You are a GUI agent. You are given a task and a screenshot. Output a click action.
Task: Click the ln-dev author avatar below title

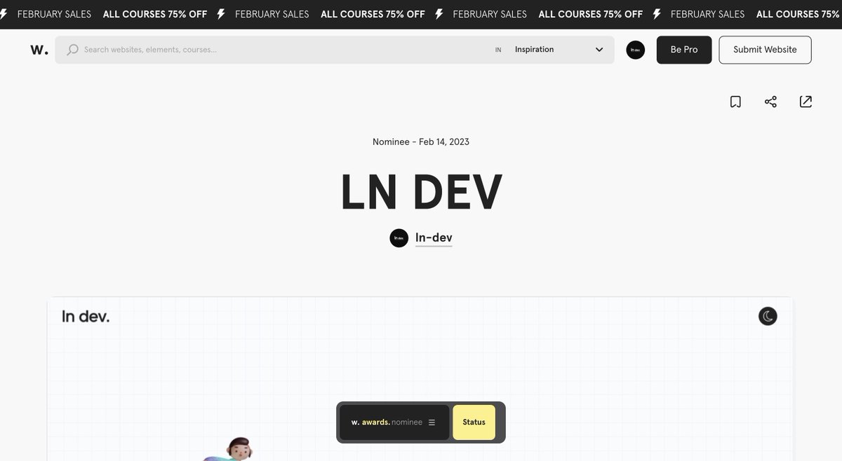click(x=399, y=238)
